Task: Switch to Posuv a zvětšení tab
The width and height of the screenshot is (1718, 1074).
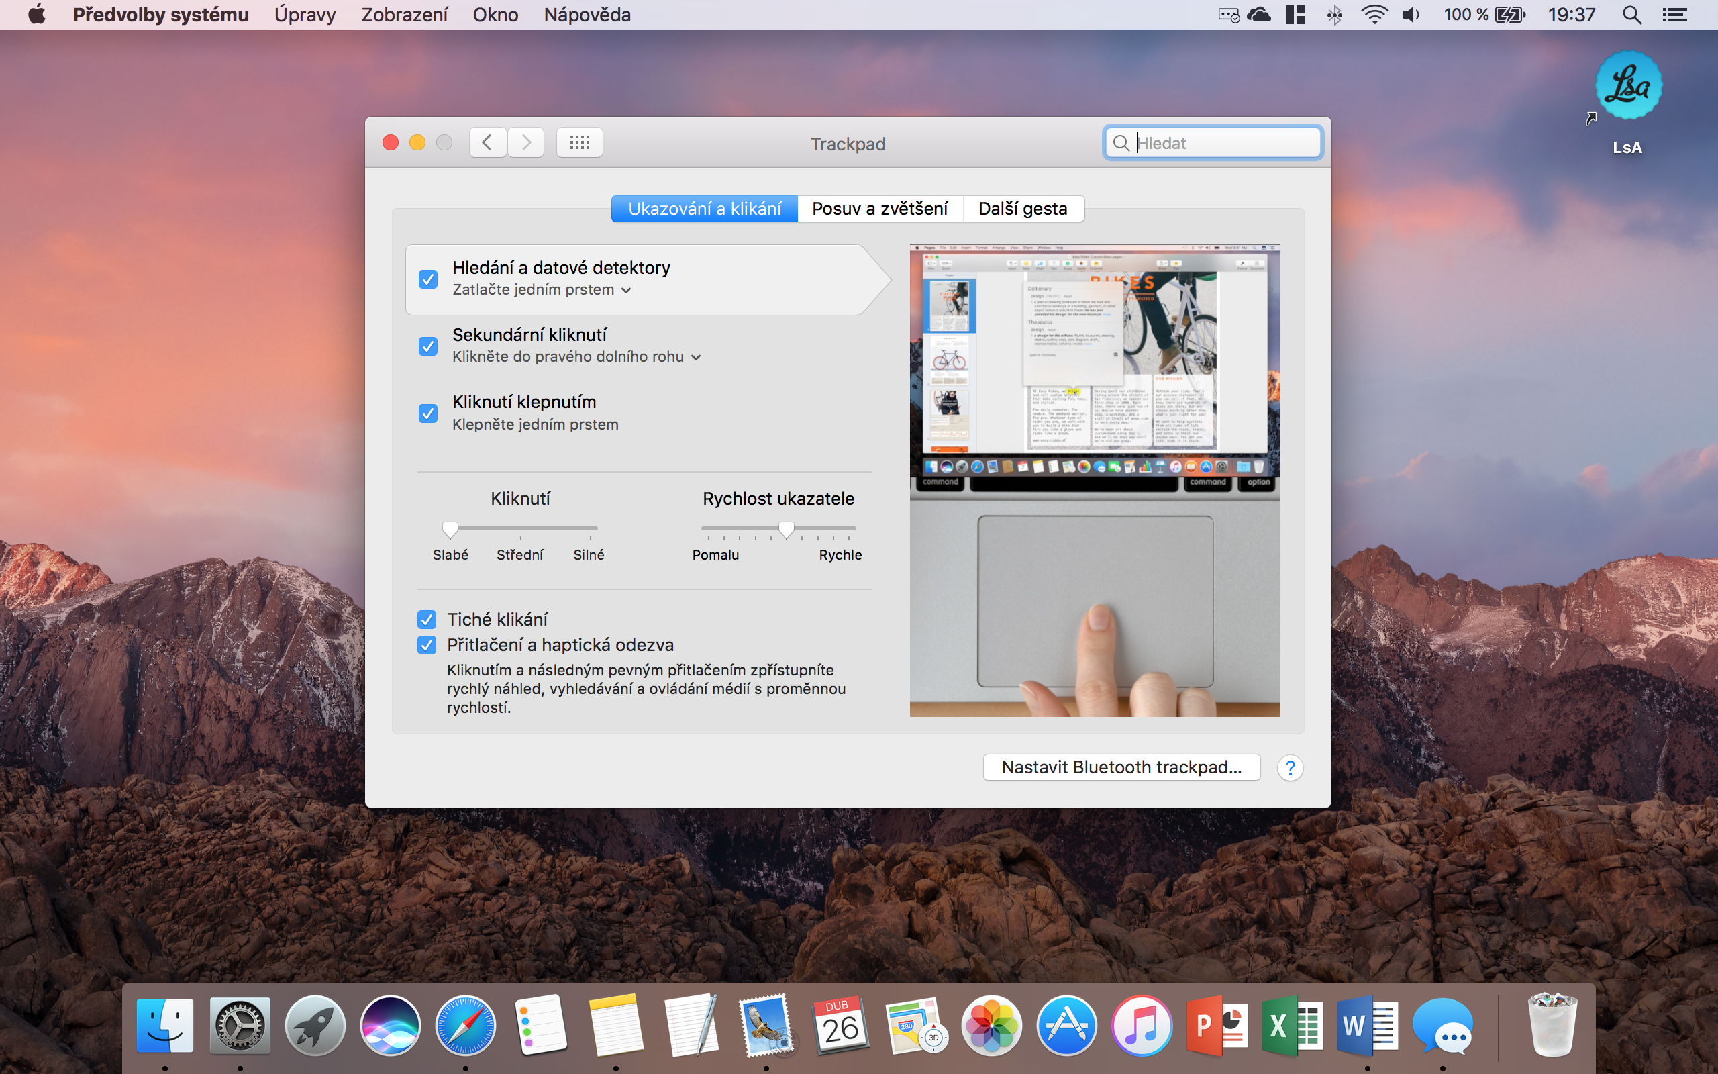Action: click(880, 209)
